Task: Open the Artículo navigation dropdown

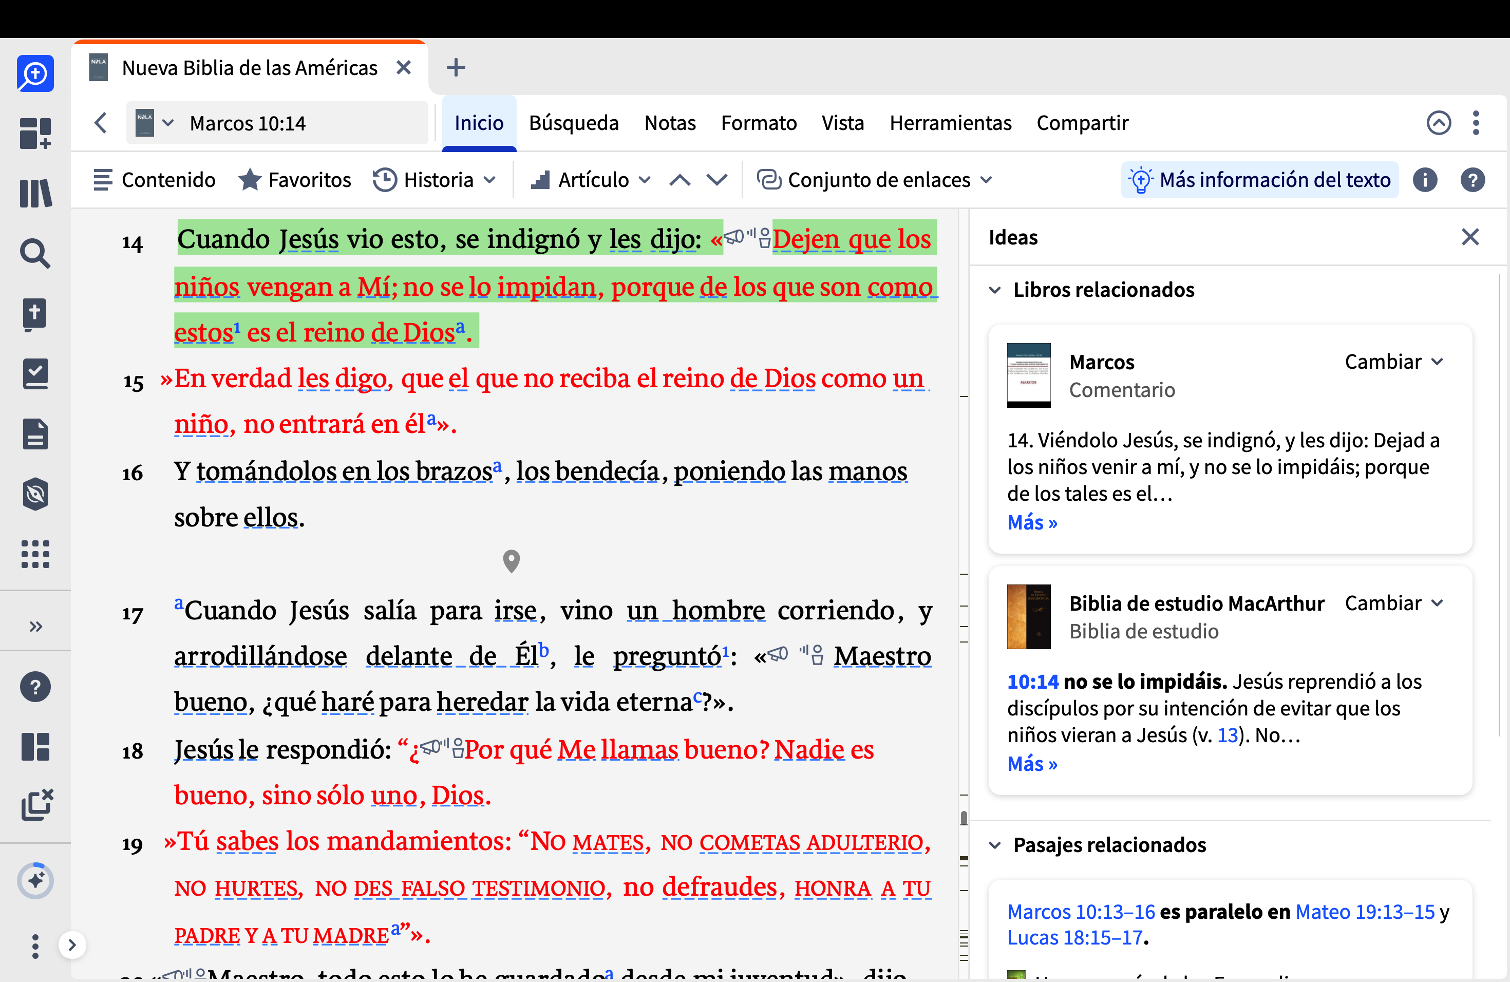Action: coord(591,180)
